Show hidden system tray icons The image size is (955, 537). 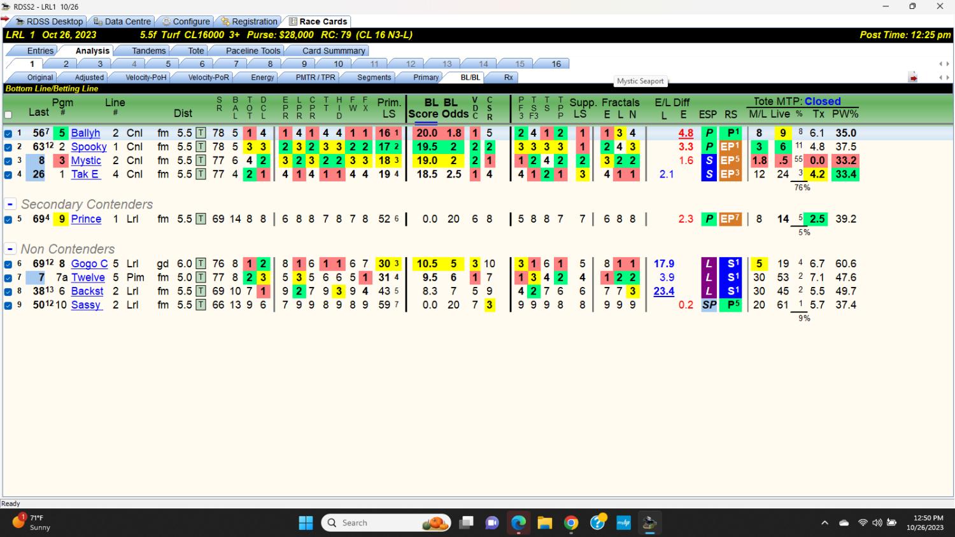pos(824,523)
